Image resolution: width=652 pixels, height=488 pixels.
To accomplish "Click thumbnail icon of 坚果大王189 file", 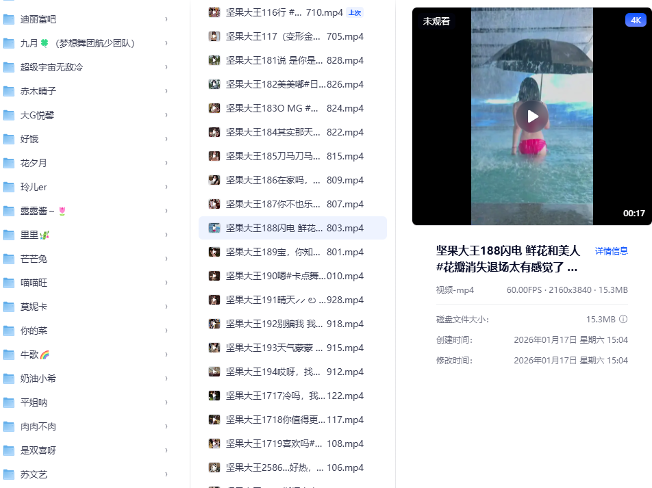I will pyautogui.click(x=214, y=252).
